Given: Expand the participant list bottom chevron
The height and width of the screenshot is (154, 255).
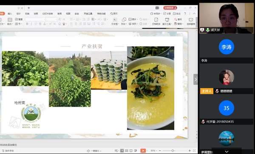Looking at the screenshot, I should pos(227,152).
